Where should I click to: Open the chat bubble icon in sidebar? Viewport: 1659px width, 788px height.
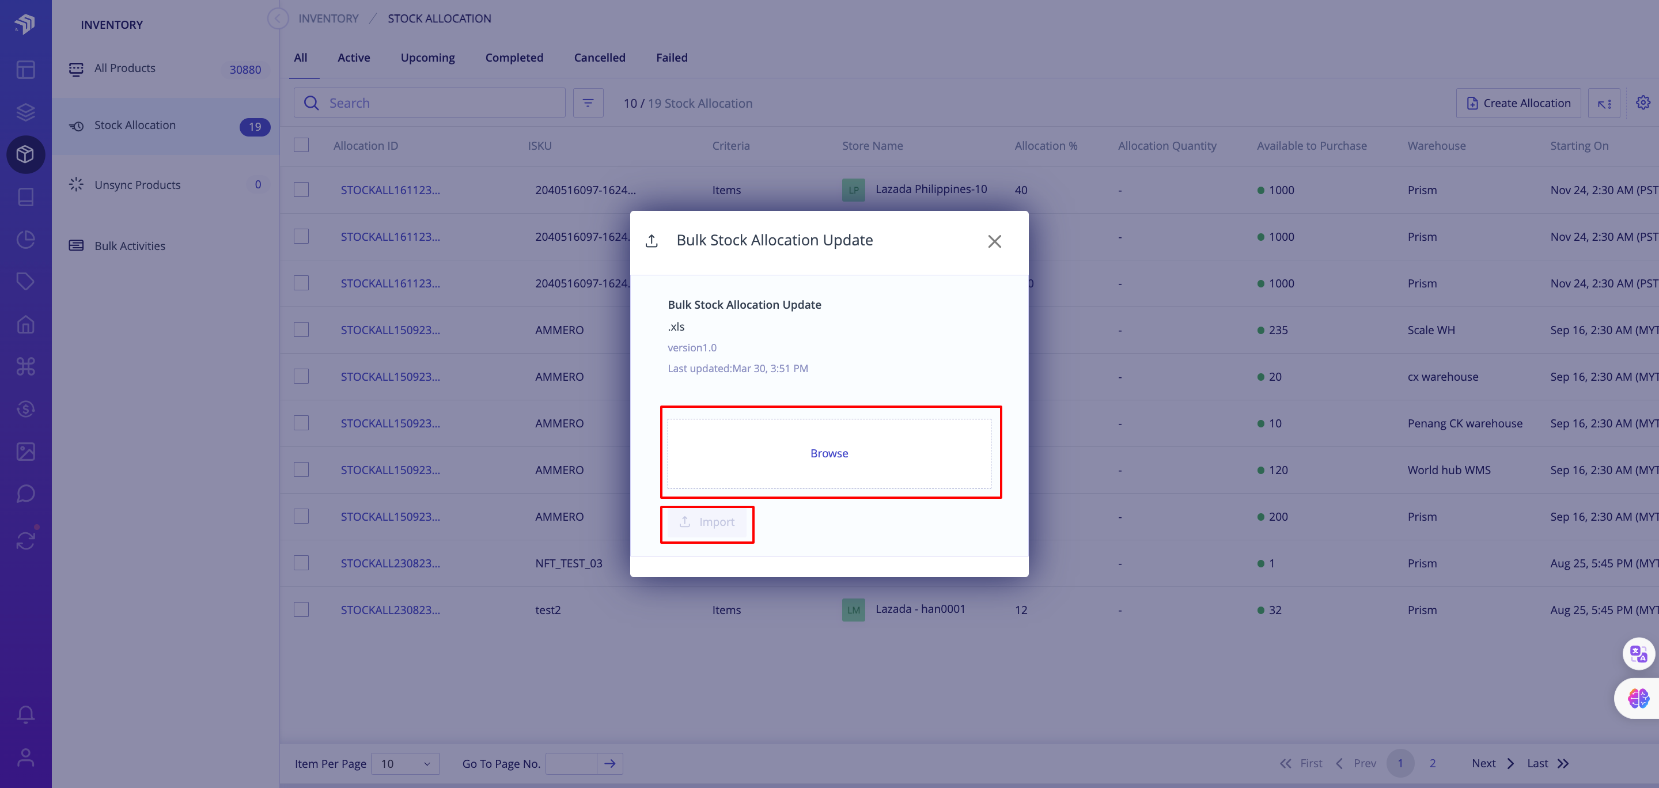[x=25, y=494]
